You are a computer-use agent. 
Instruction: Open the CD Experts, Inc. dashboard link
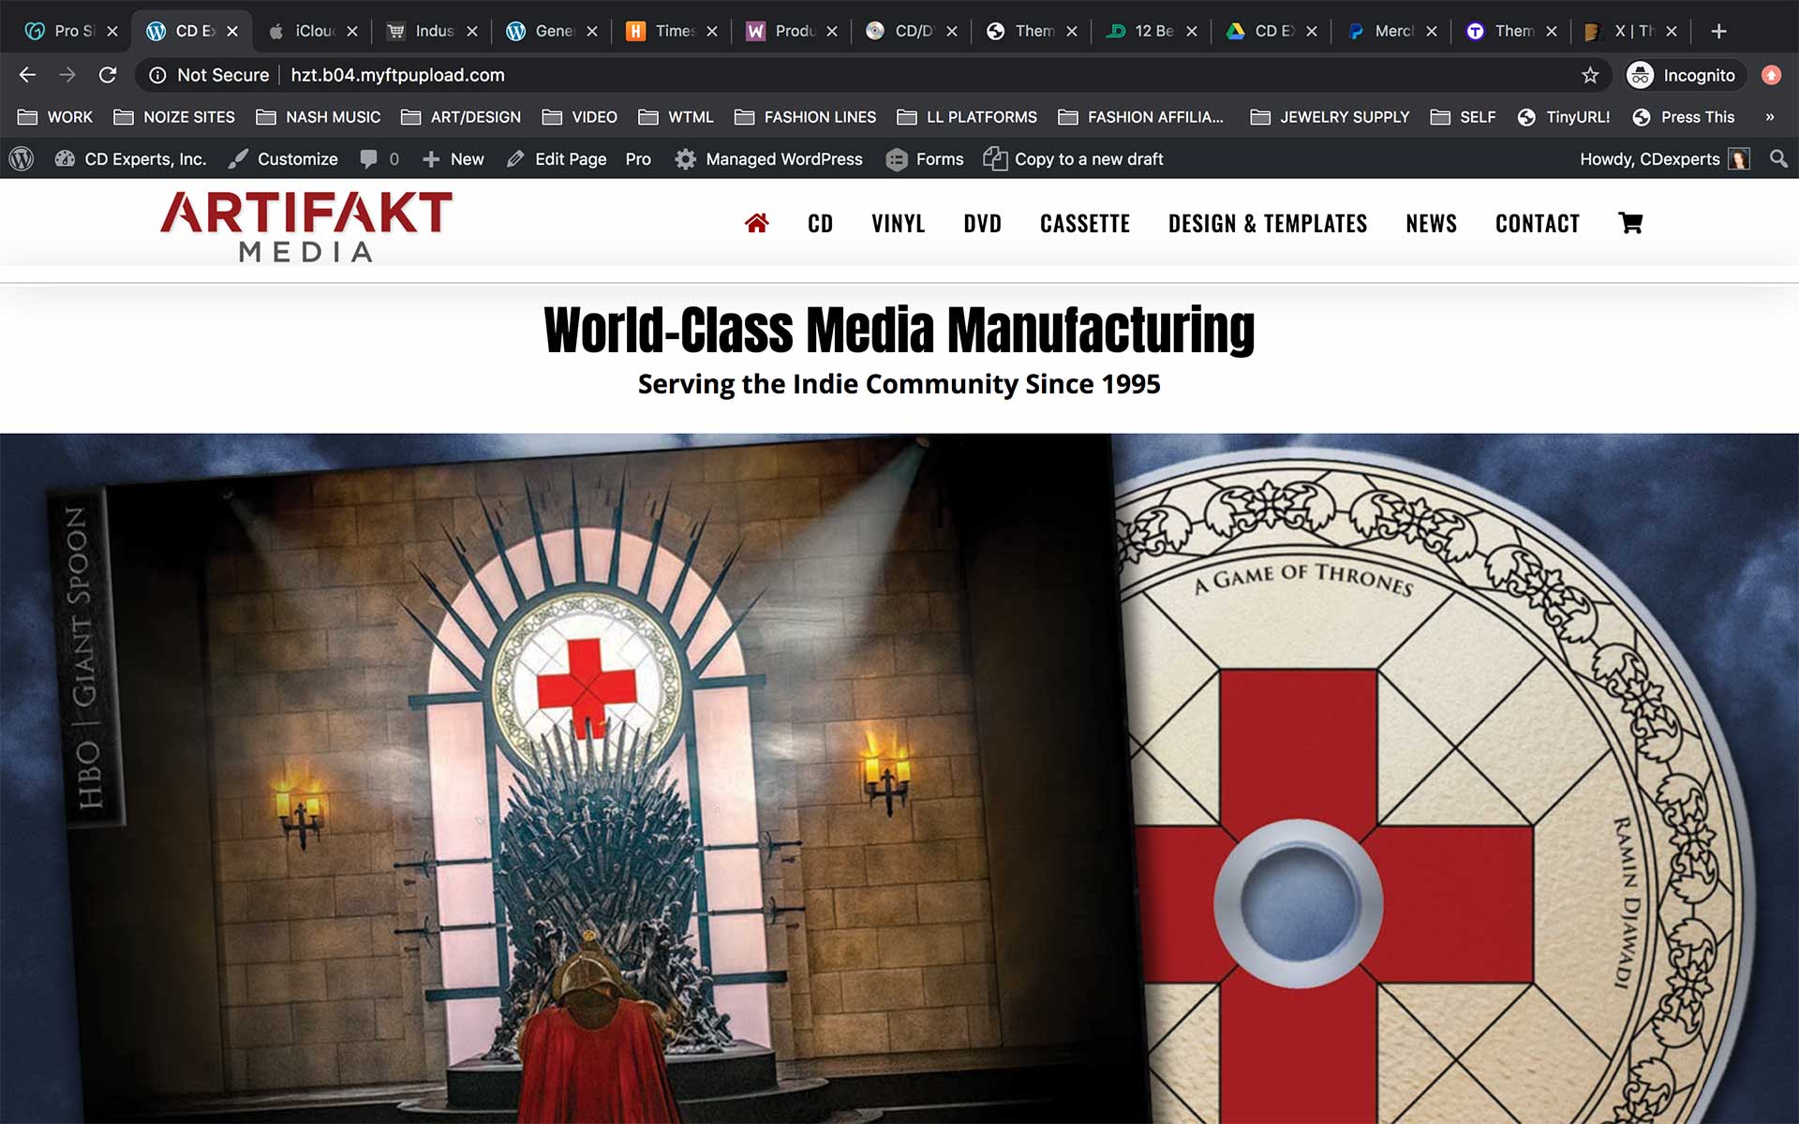point(130,159)
